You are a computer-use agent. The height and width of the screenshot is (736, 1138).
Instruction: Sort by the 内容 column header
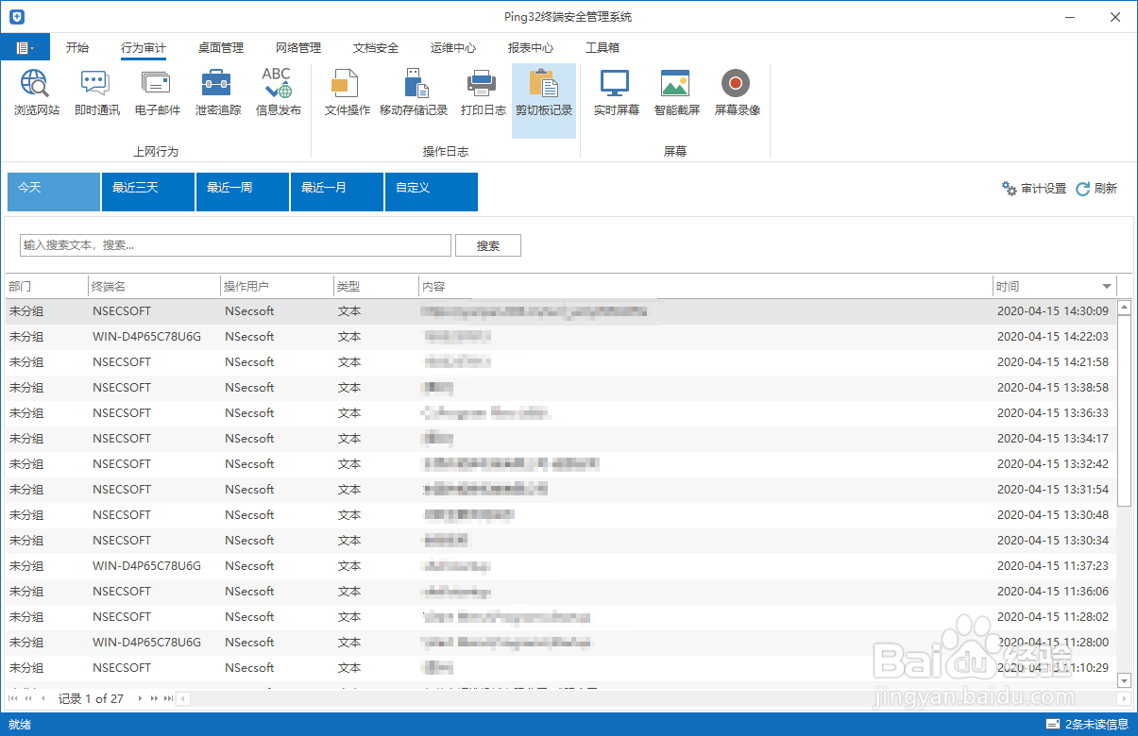point(705,286)
